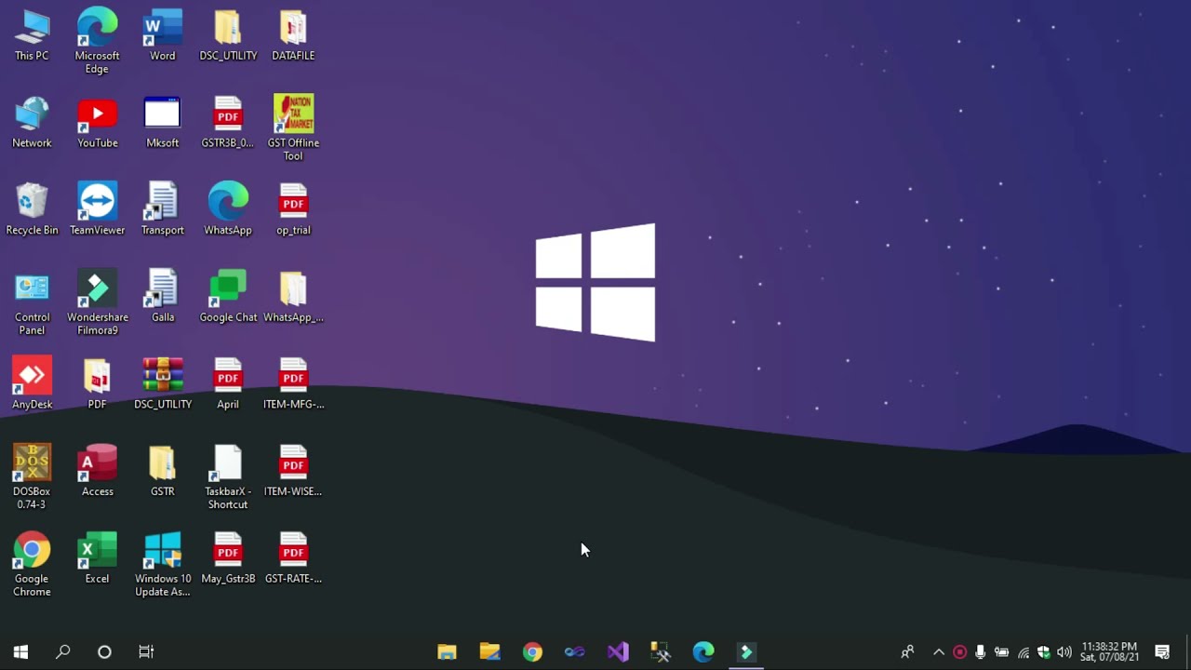Open Wi-Fi network flyout
Screen dimensions: 1191x670
tap(1023, 651)
